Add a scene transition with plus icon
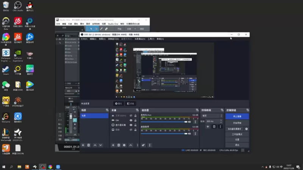 208,127
